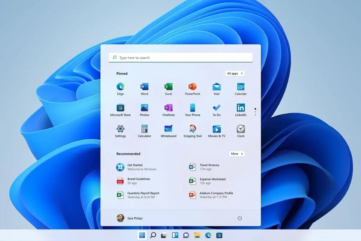Open Edge from pinned apps
Viewport: 361px width, 241px height.
120,89
